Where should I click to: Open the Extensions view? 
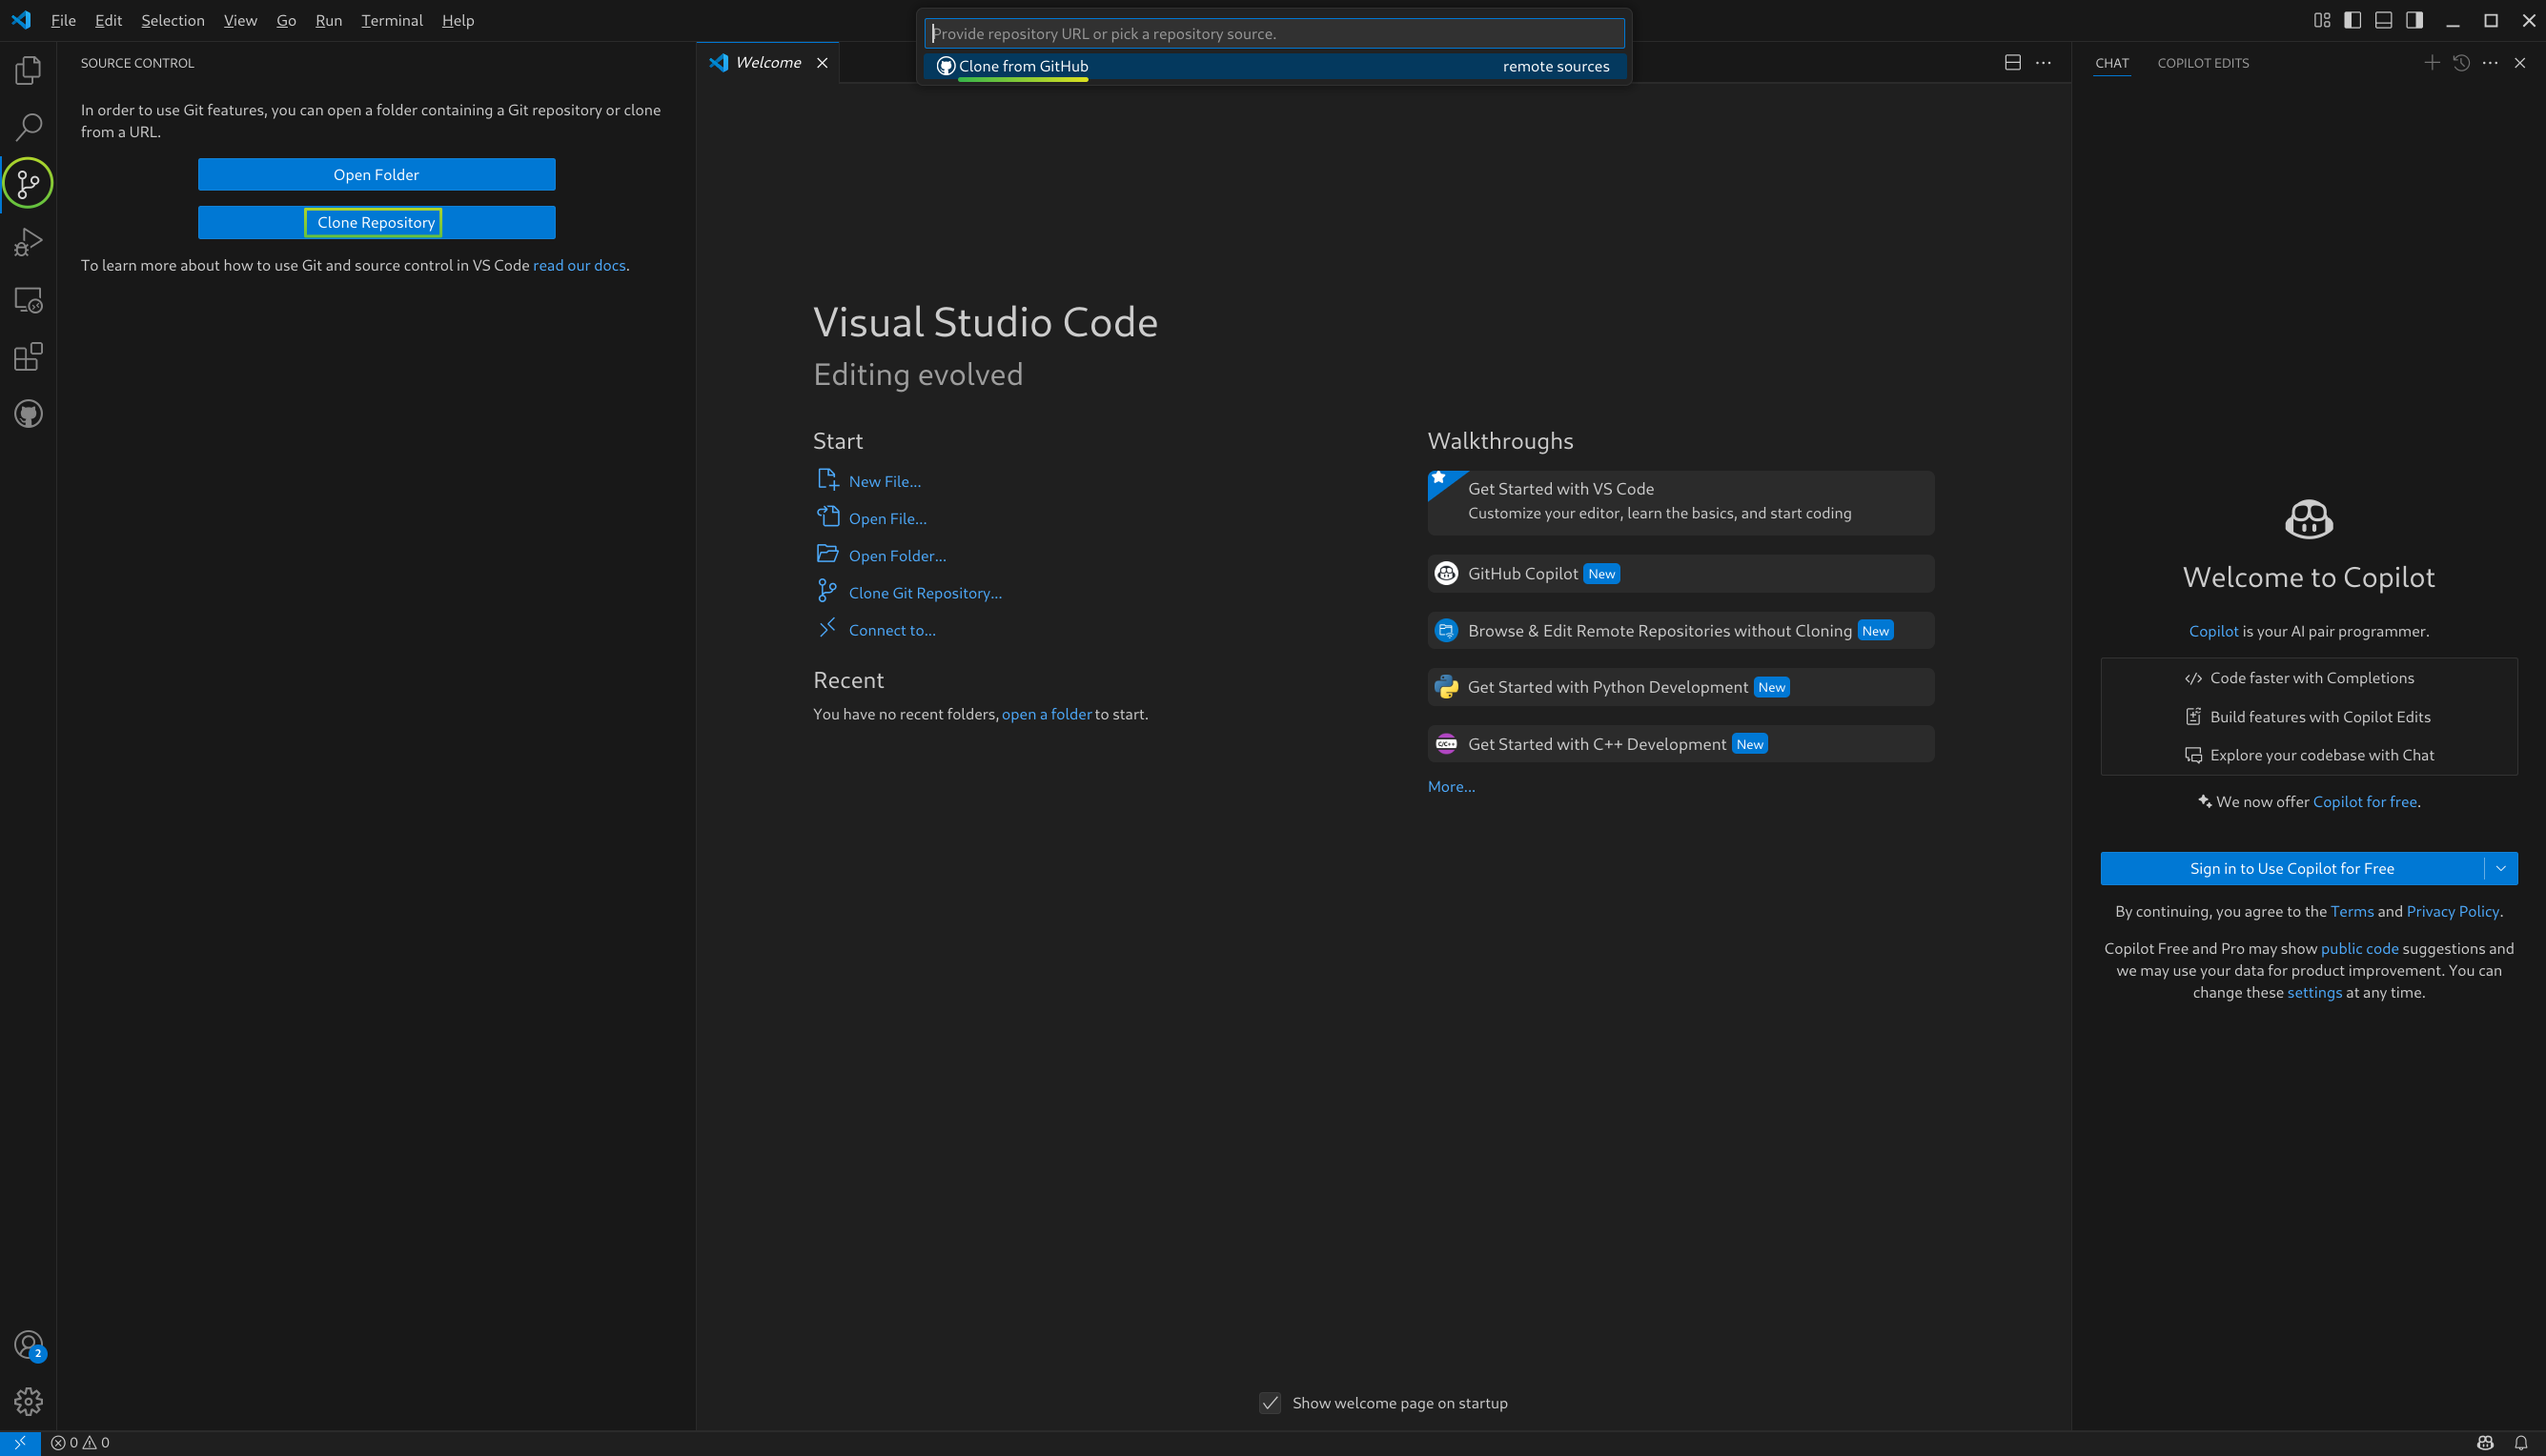[x=28, y=357]
